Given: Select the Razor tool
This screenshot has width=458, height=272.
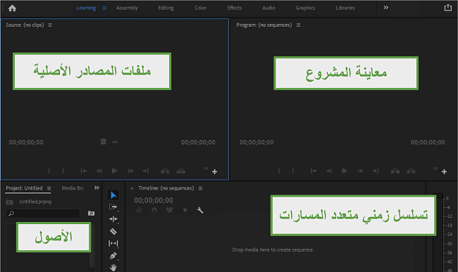Looking at the screenshot, I should (x=113, y=231).
